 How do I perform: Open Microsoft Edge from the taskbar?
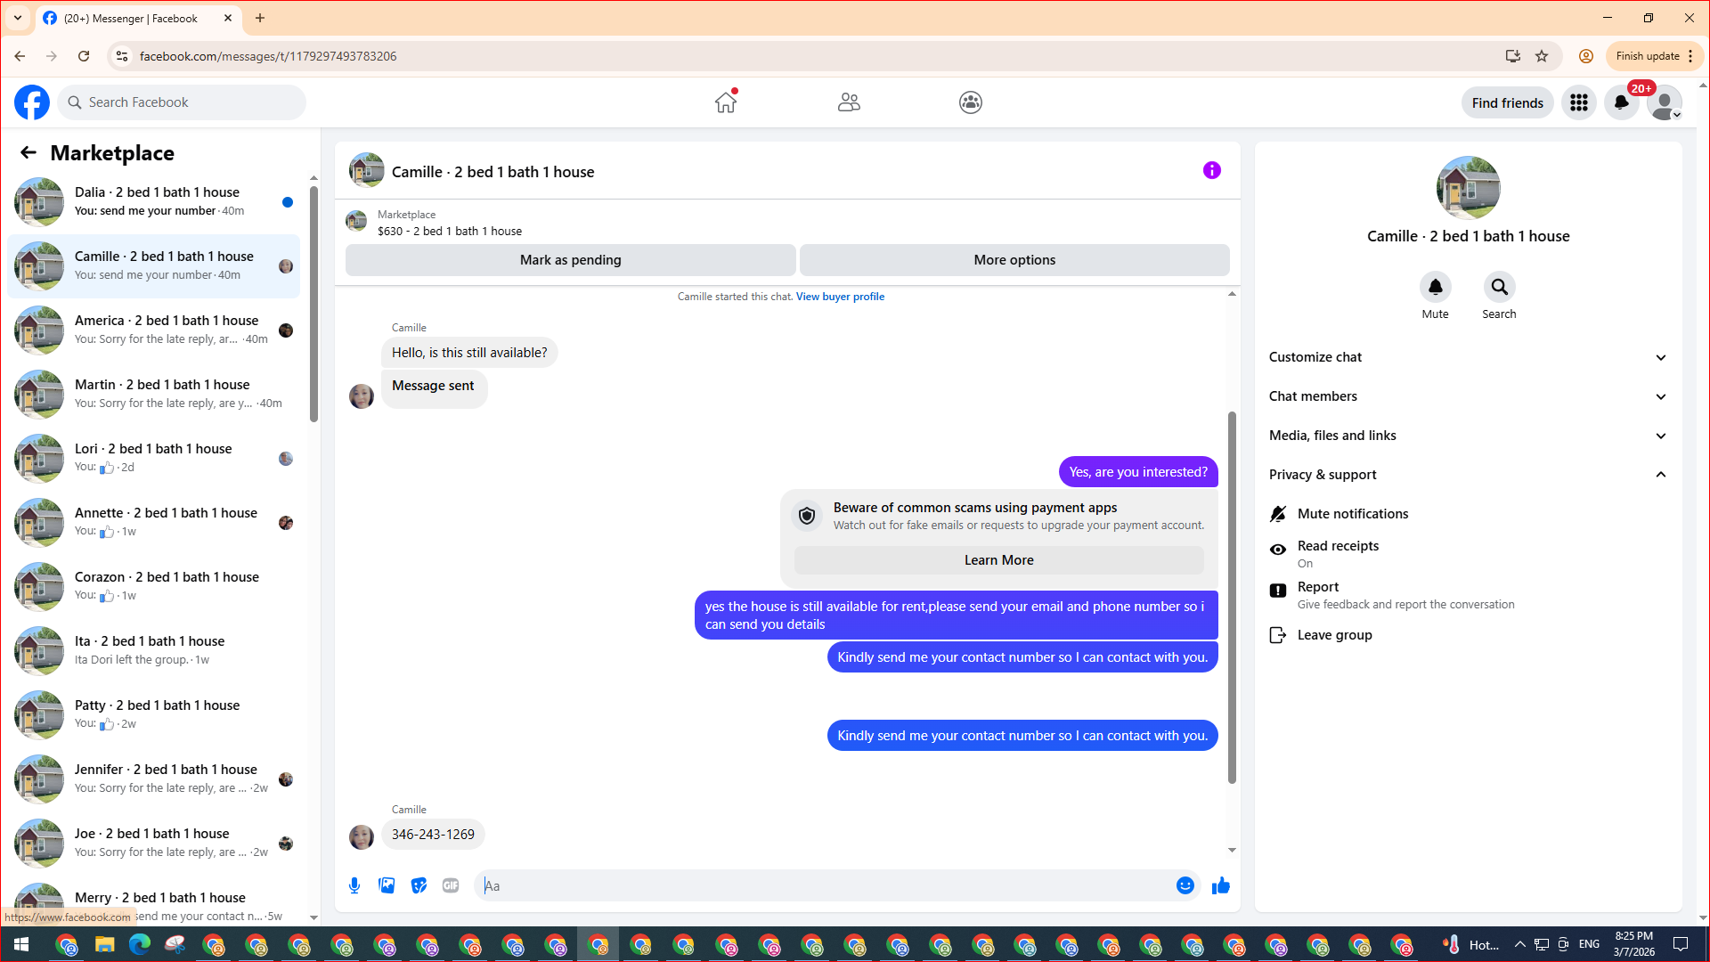139,944
